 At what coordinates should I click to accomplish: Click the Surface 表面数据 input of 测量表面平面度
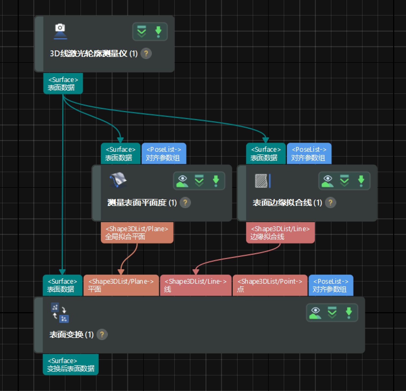pos(120,153)
